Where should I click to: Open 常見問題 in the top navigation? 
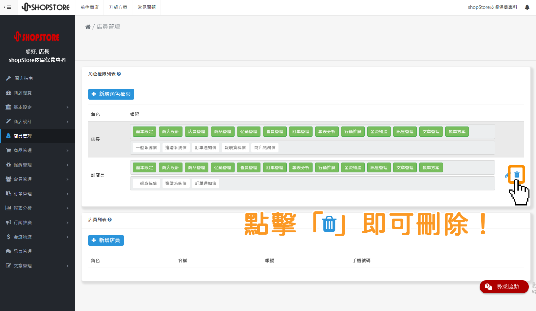click(146, 7)
